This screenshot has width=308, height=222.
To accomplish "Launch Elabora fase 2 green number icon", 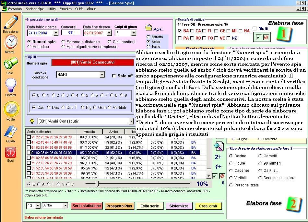I will (293, 204).
